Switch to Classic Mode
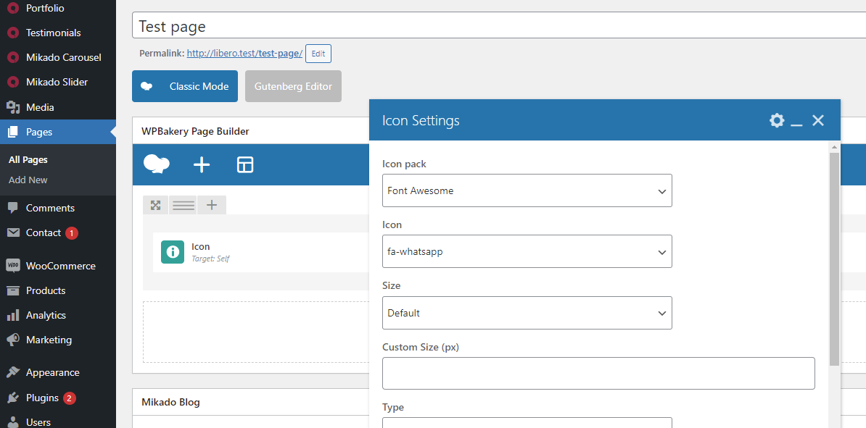This screenshot has height=428, width=866. coord(184,86)
